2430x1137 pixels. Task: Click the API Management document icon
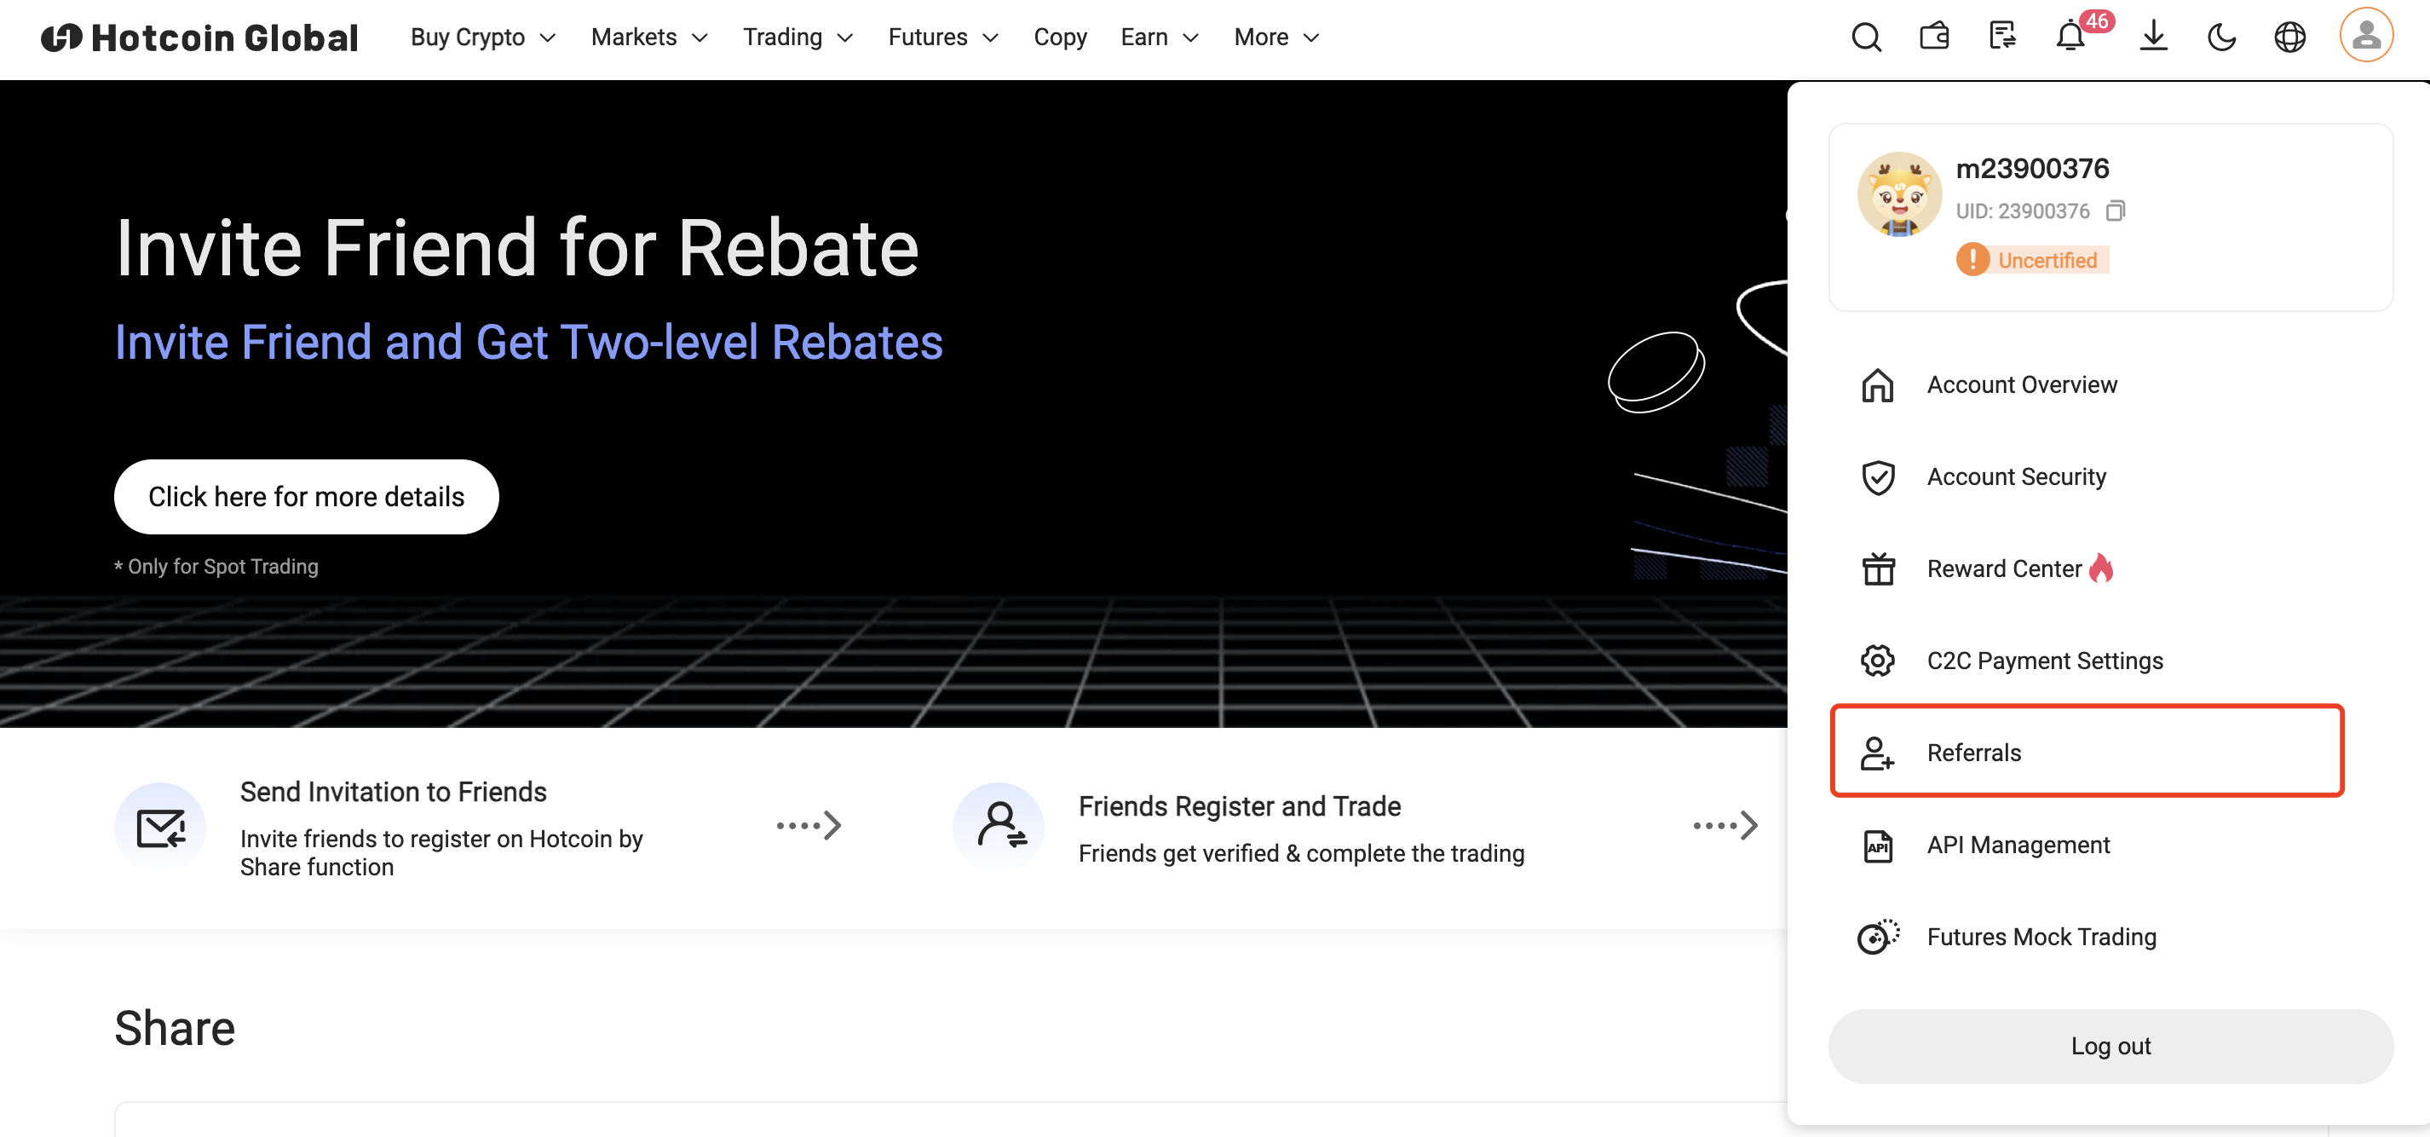click(1877, 846)
